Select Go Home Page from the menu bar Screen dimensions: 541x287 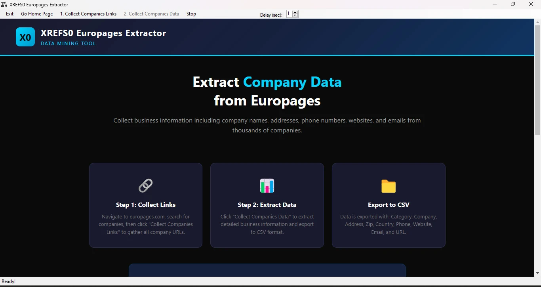(x=37, y=14)
